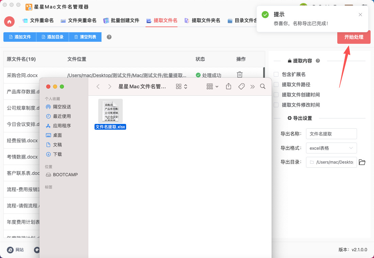Image resolution: width=374 pixels, height=258 pixels.
Task: Open 桌面 in Finder sidebar
Action: point(54,135)
